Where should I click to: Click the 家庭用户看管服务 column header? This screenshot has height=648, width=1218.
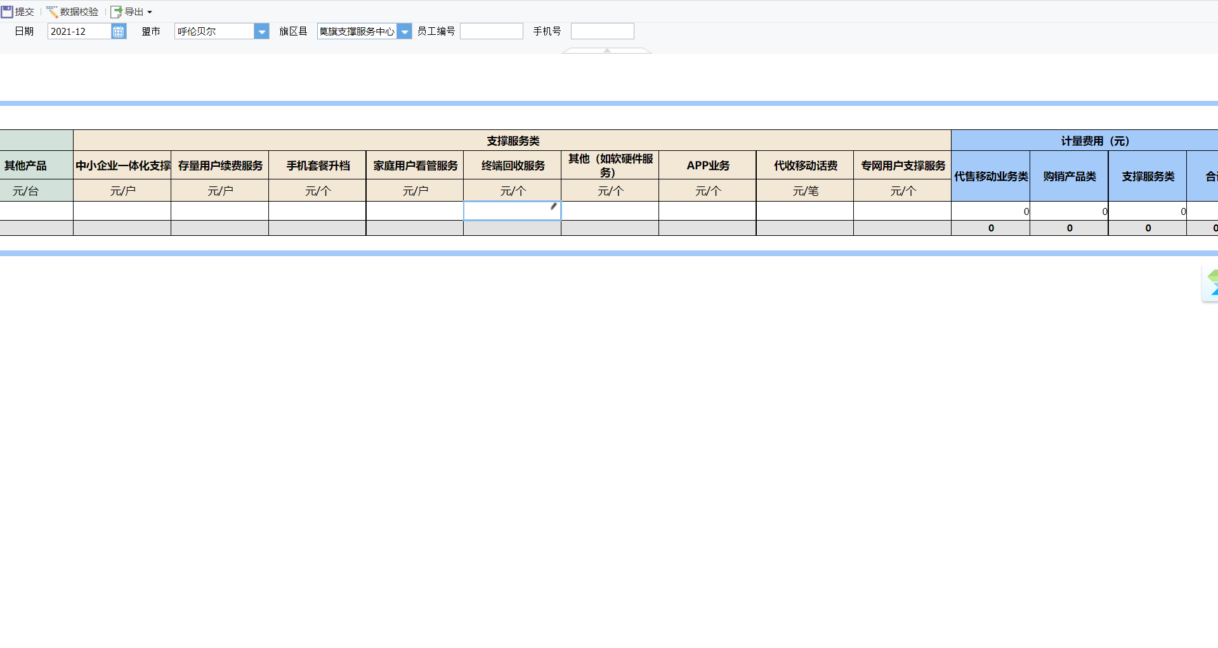click(x=416, y=165)
